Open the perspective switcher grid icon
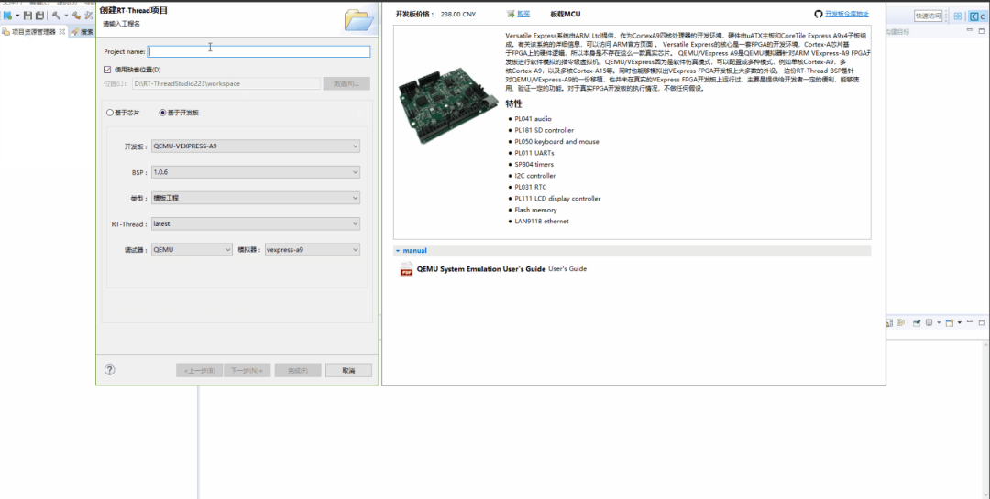This screenshot has height=499, width=990. pos(956,16)
